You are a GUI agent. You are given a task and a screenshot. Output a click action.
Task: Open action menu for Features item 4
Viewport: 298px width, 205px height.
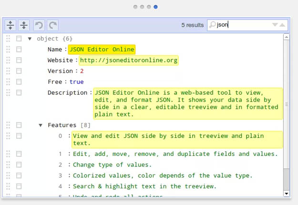[x=19, y=186]
